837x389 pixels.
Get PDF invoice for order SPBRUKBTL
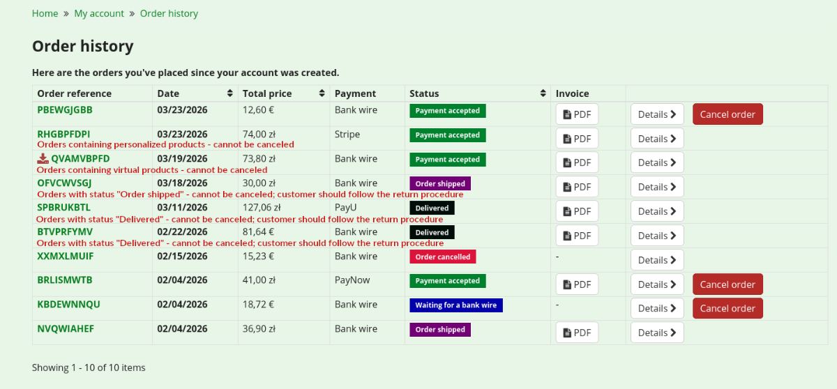(x=577, y=211)
